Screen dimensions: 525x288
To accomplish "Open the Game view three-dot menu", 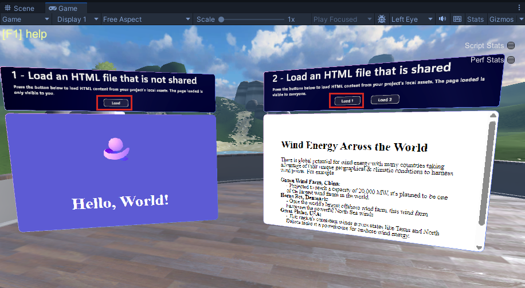I will 519,7.
